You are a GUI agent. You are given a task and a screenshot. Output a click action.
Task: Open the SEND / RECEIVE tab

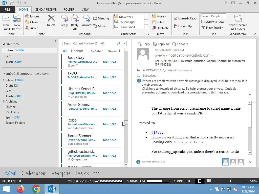pyautogui.click(x=46, y=9)
